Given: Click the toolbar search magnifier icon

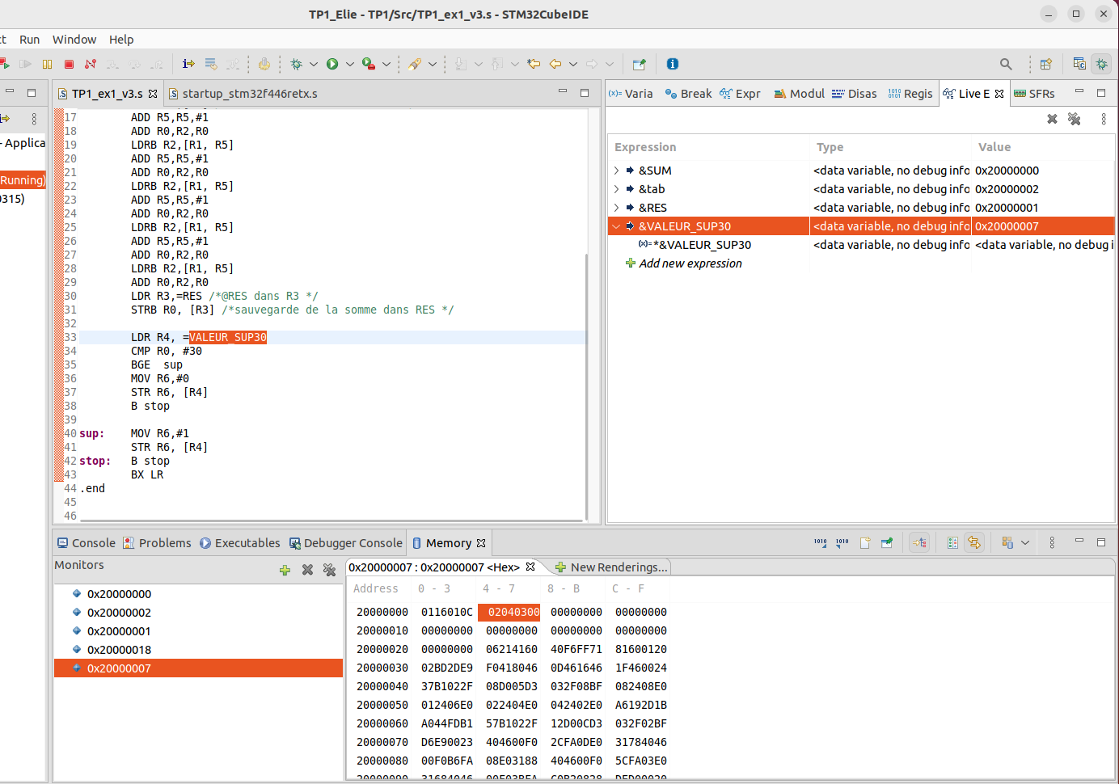Looking at the screenshot, I should [x=1006, y=64].
